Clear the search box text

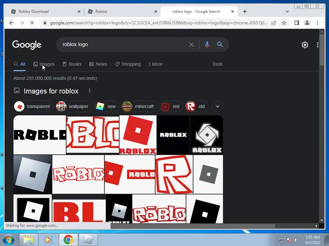click(191, 45)
